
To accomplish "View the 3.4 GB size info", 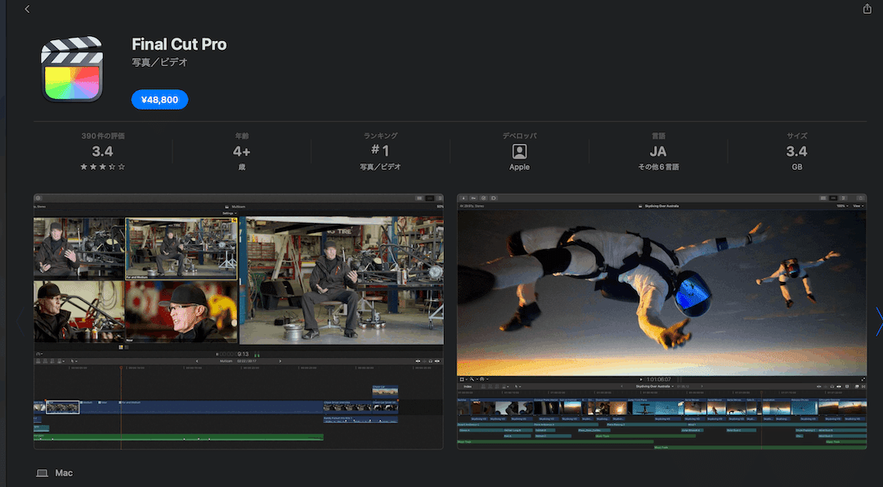I will pos(796,151).
